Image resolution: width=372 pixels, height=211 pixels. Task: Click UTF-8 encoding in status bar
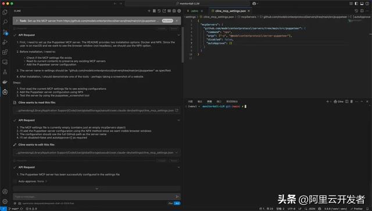pos(292,209)
